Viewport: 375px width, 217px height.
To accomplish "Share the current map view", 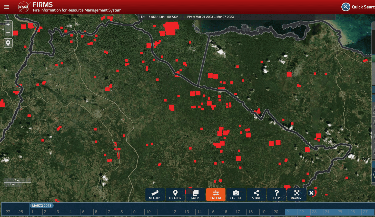I will pos(256,195).
